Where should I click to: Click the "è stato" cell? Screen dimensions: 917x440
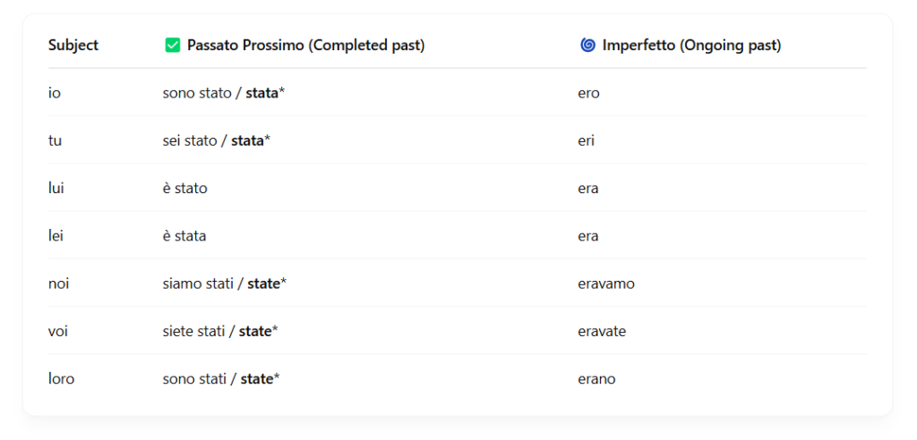(185, 189)
